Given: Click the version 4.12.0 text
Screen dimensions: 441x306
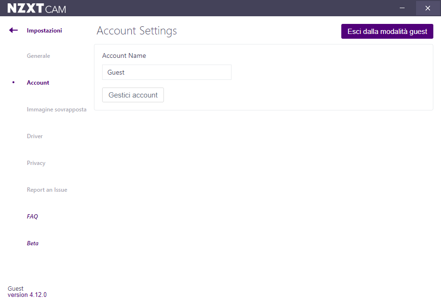Looking at the screenshot, I should pos(27,295).
